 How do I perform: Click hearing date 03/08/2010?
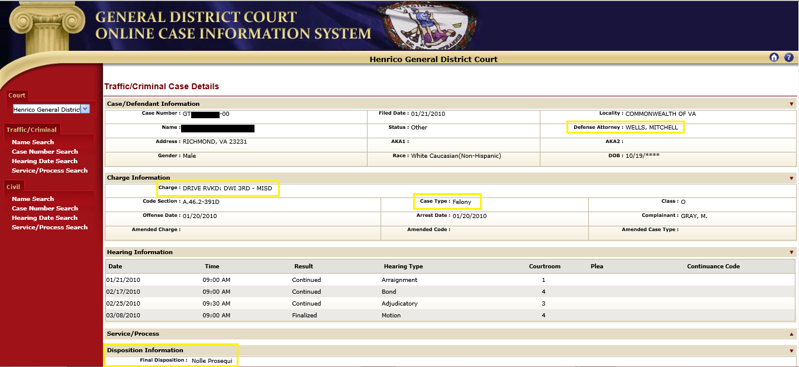[x=123, y=316]
